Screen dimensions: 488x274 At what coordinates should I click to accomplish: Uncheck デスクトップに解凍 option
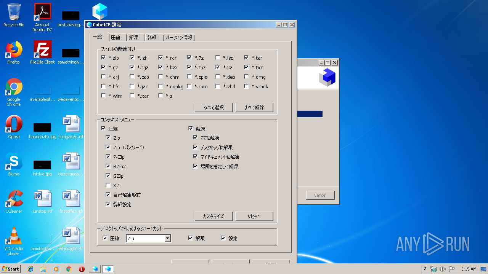pyautogui.click(x=195, y=147)
